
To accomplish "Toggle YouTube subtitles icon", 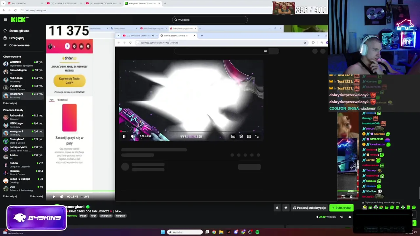I will point(233,136).
